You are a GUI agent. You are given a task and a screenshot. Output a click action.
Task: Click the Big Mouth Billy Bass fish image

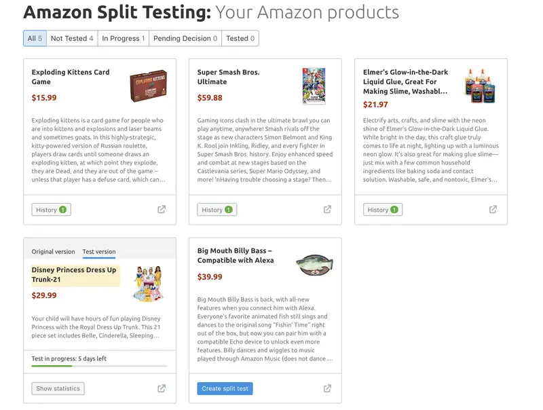point(314,265)
